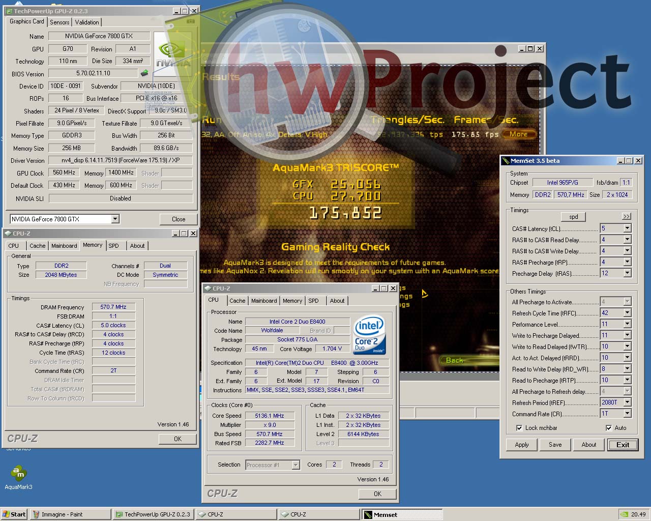Viewport: 651px width, 521px height.
Task: Click the Exit button in MemSet
Action: click(x=623, y=445)
